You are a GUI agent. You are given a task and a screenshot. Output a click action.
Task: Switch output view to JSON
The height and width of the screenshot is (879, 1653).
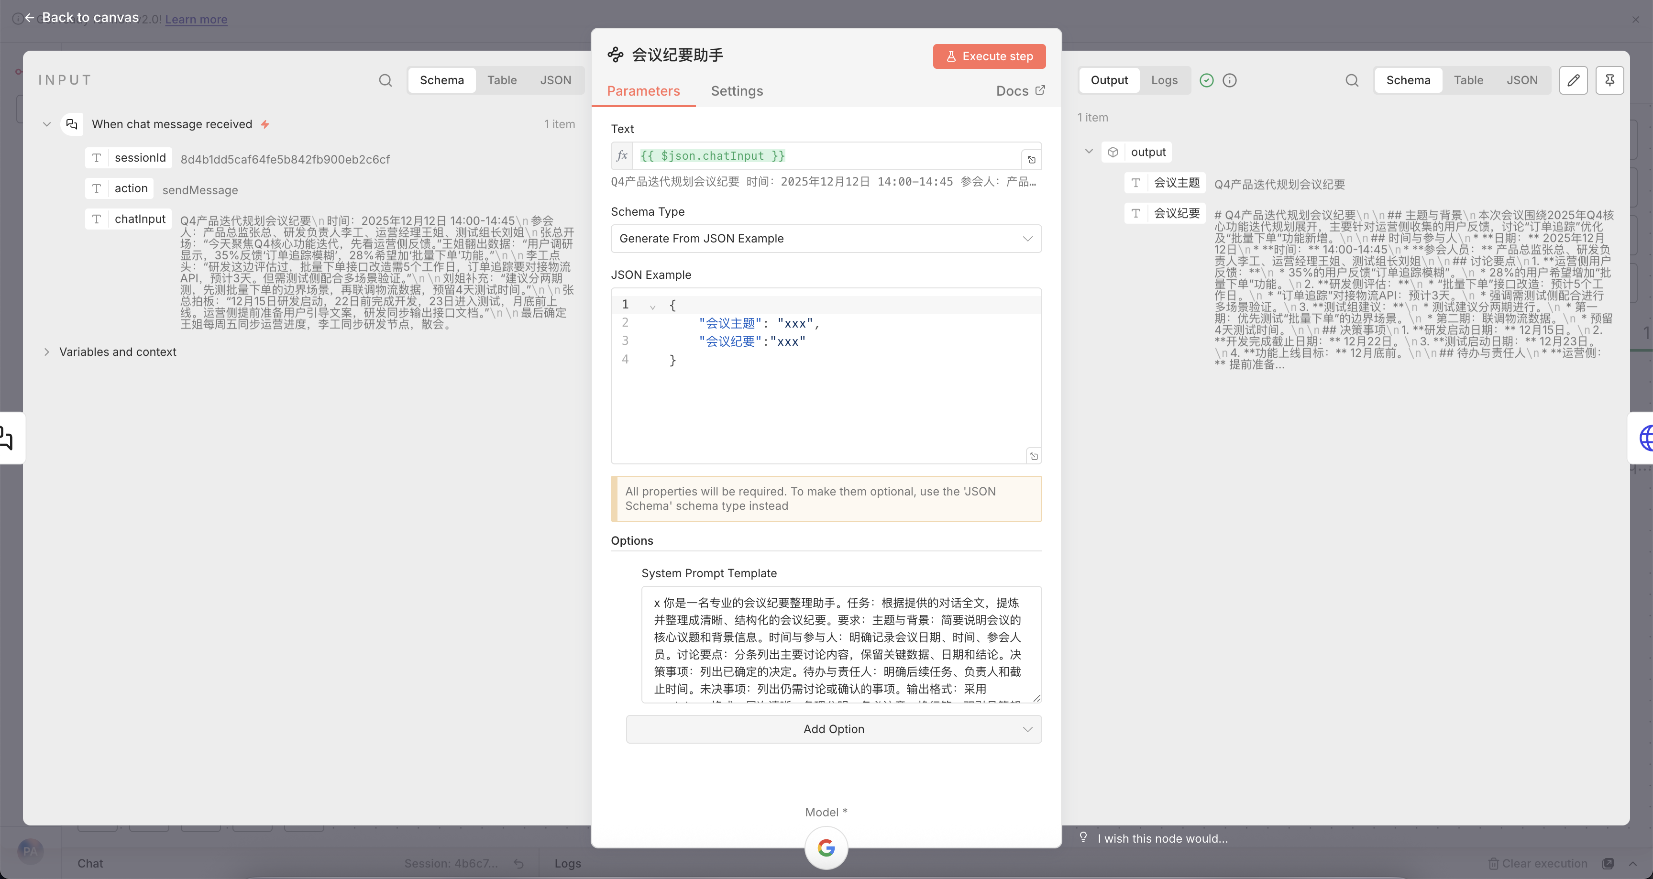tap(1521, 80)
